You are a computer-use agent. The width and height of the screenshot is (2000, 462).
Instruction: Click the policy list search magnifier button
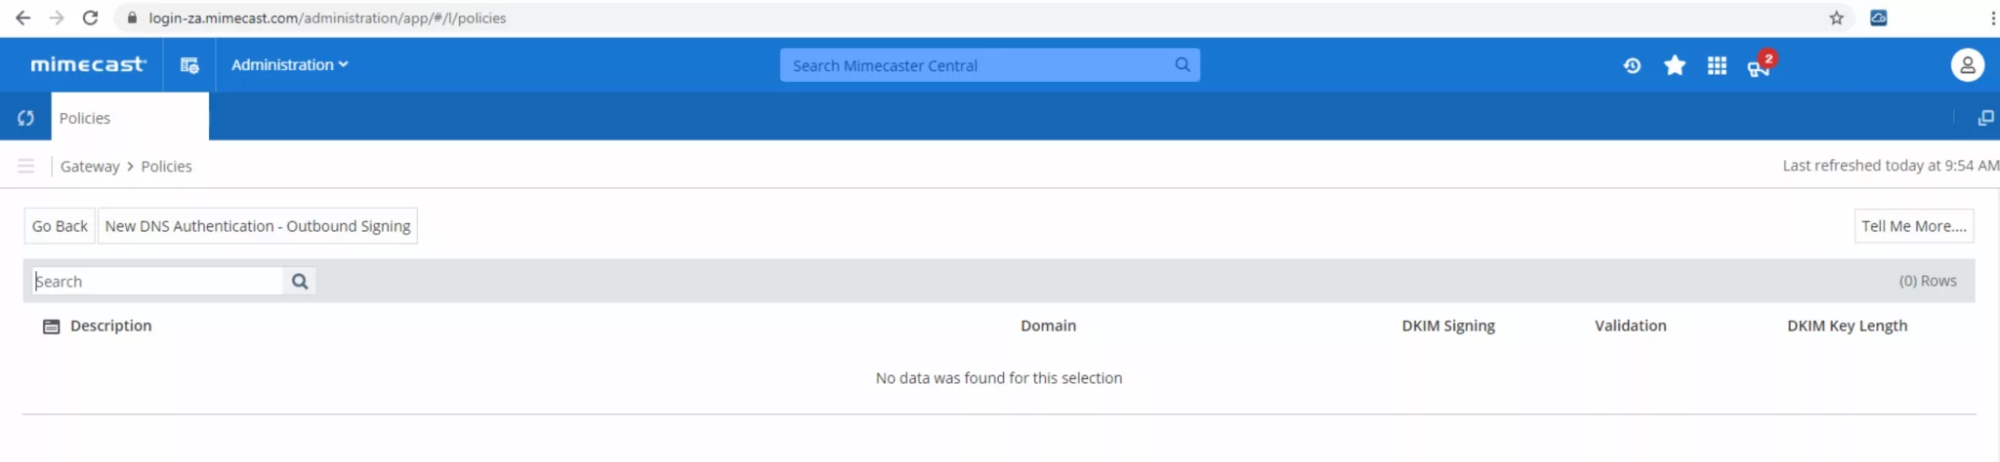tap(300, 282)
